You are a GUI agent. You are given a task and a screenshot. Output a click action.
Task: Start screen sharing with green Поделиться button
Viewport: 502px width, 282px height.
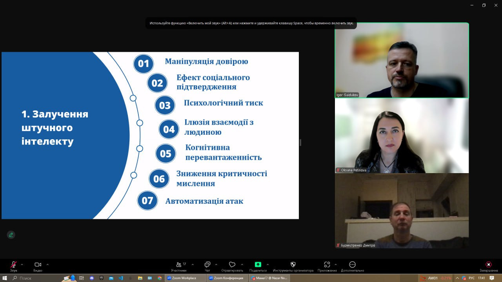click(258, 266)
